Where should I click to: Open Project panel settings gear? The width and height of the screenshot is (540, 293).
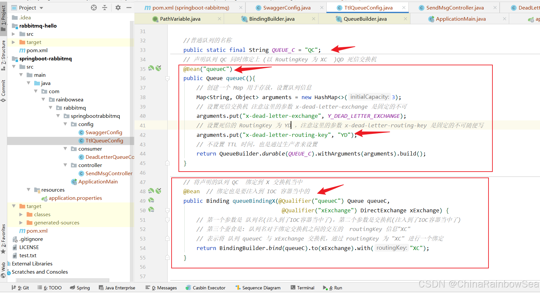point(118,8)
